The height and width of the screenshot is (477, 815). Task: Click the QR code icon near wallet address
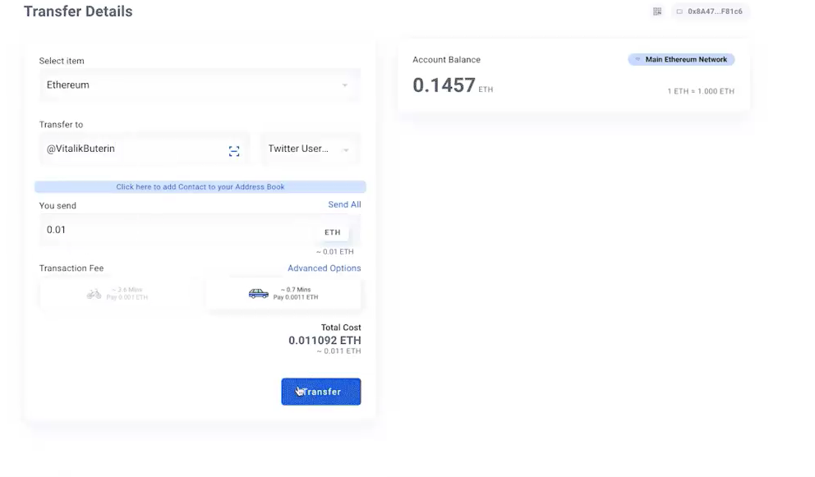(x=657, y=11)
